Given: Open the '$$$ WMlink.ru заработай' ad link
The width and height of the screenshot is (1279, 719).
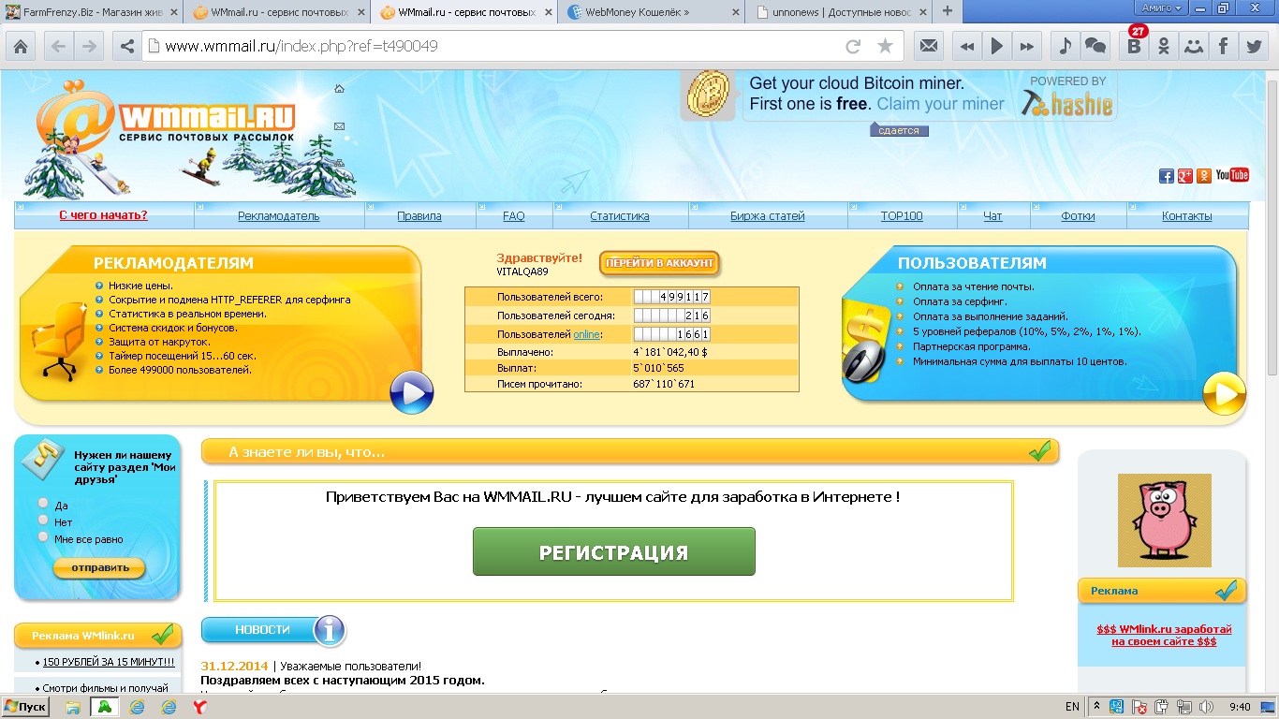Looking at the screenshot, I should point(1164,636).
